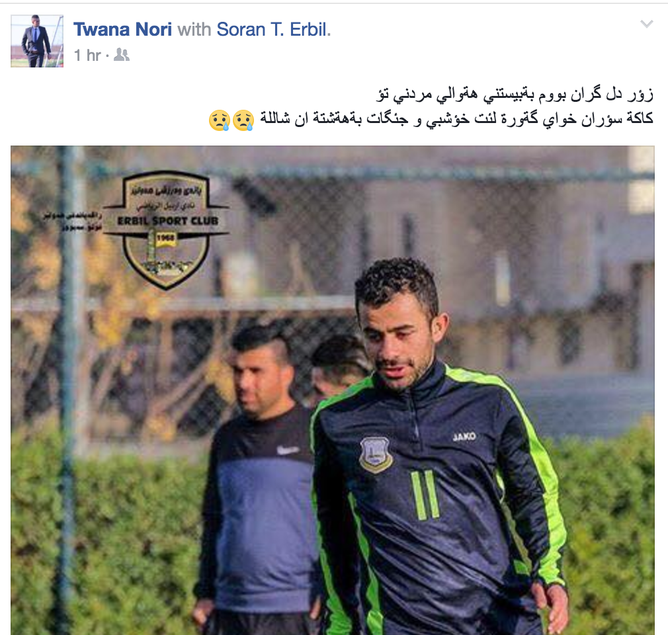Click the Erbil Sport Club logo watermark
This screenshot has width=668, height=635.
click(165, 230)
